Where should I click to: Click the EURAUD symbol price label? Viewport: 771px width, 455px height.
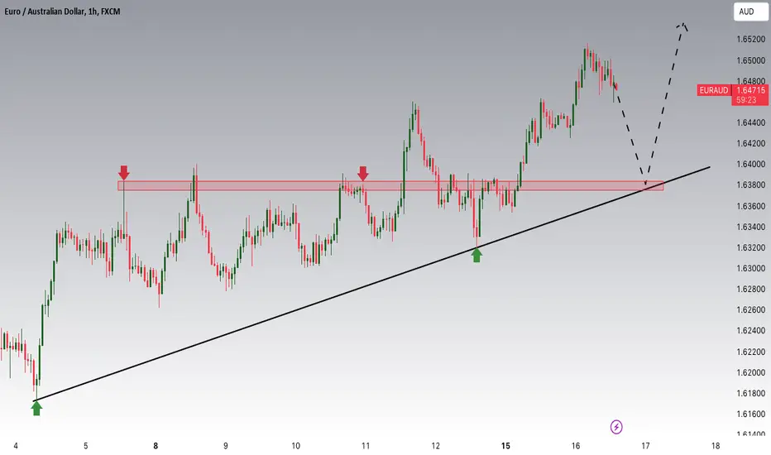(x=714, y=90)
